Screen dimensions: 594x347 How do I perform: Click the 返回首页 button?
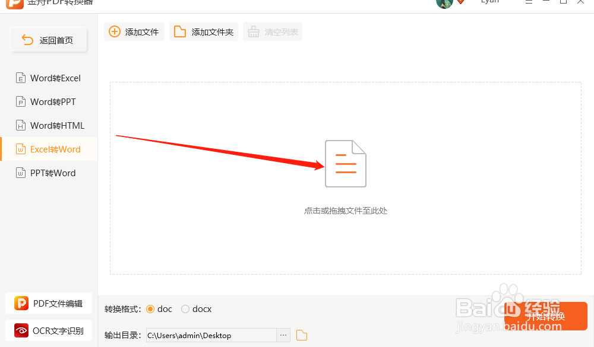(x=48, y=40)
